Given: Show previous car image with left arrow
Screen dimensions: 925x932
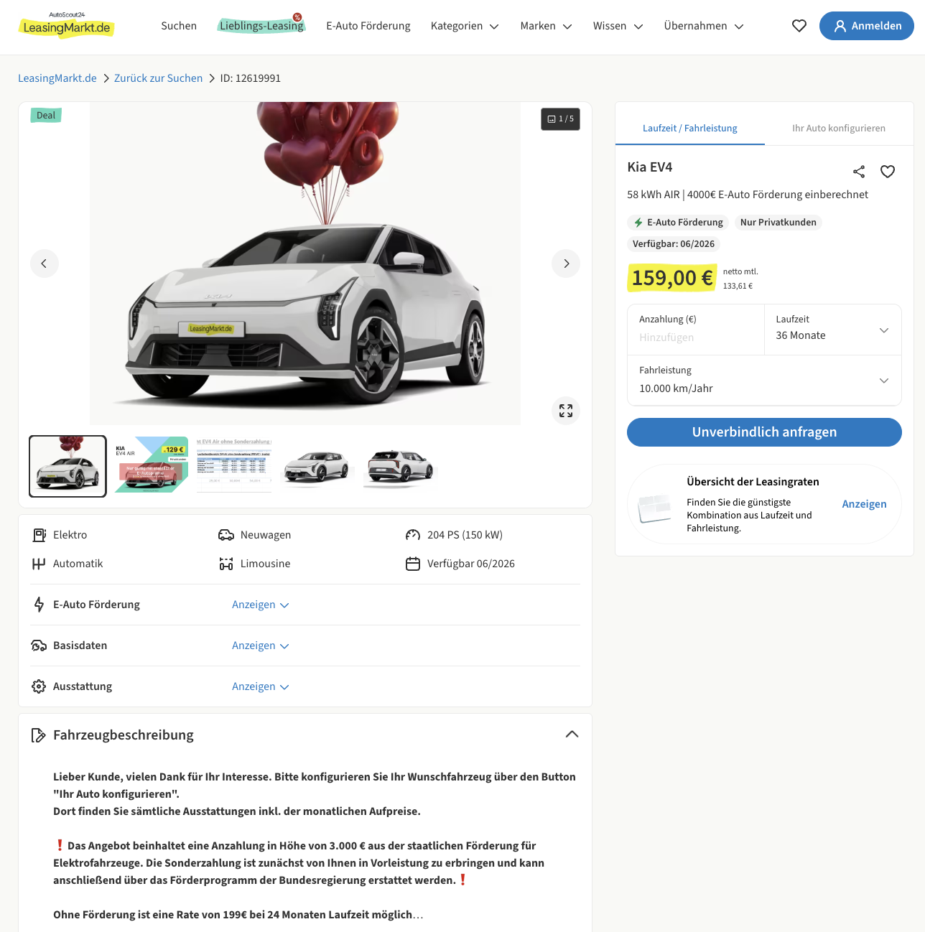Looking at the screenshot, I should click(45, 264).
